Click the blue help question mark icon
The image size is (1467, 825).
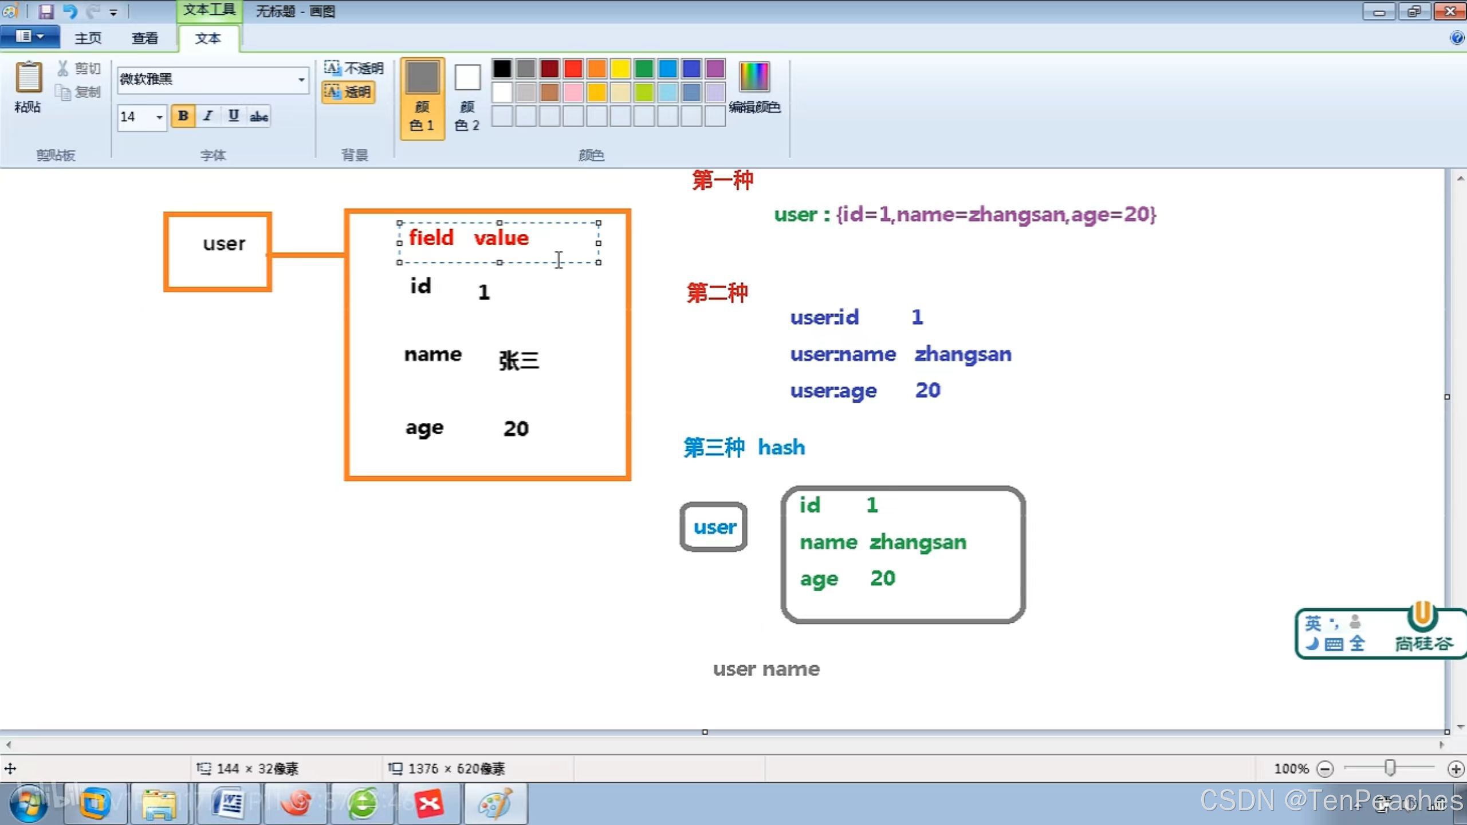pos(1457,38)
